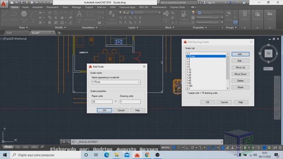Click the Windows Start button
The width and height of the screenshot is (283, 159).
pos(5,155)
